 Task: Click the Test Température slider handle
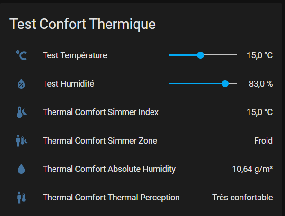(200, 55)
